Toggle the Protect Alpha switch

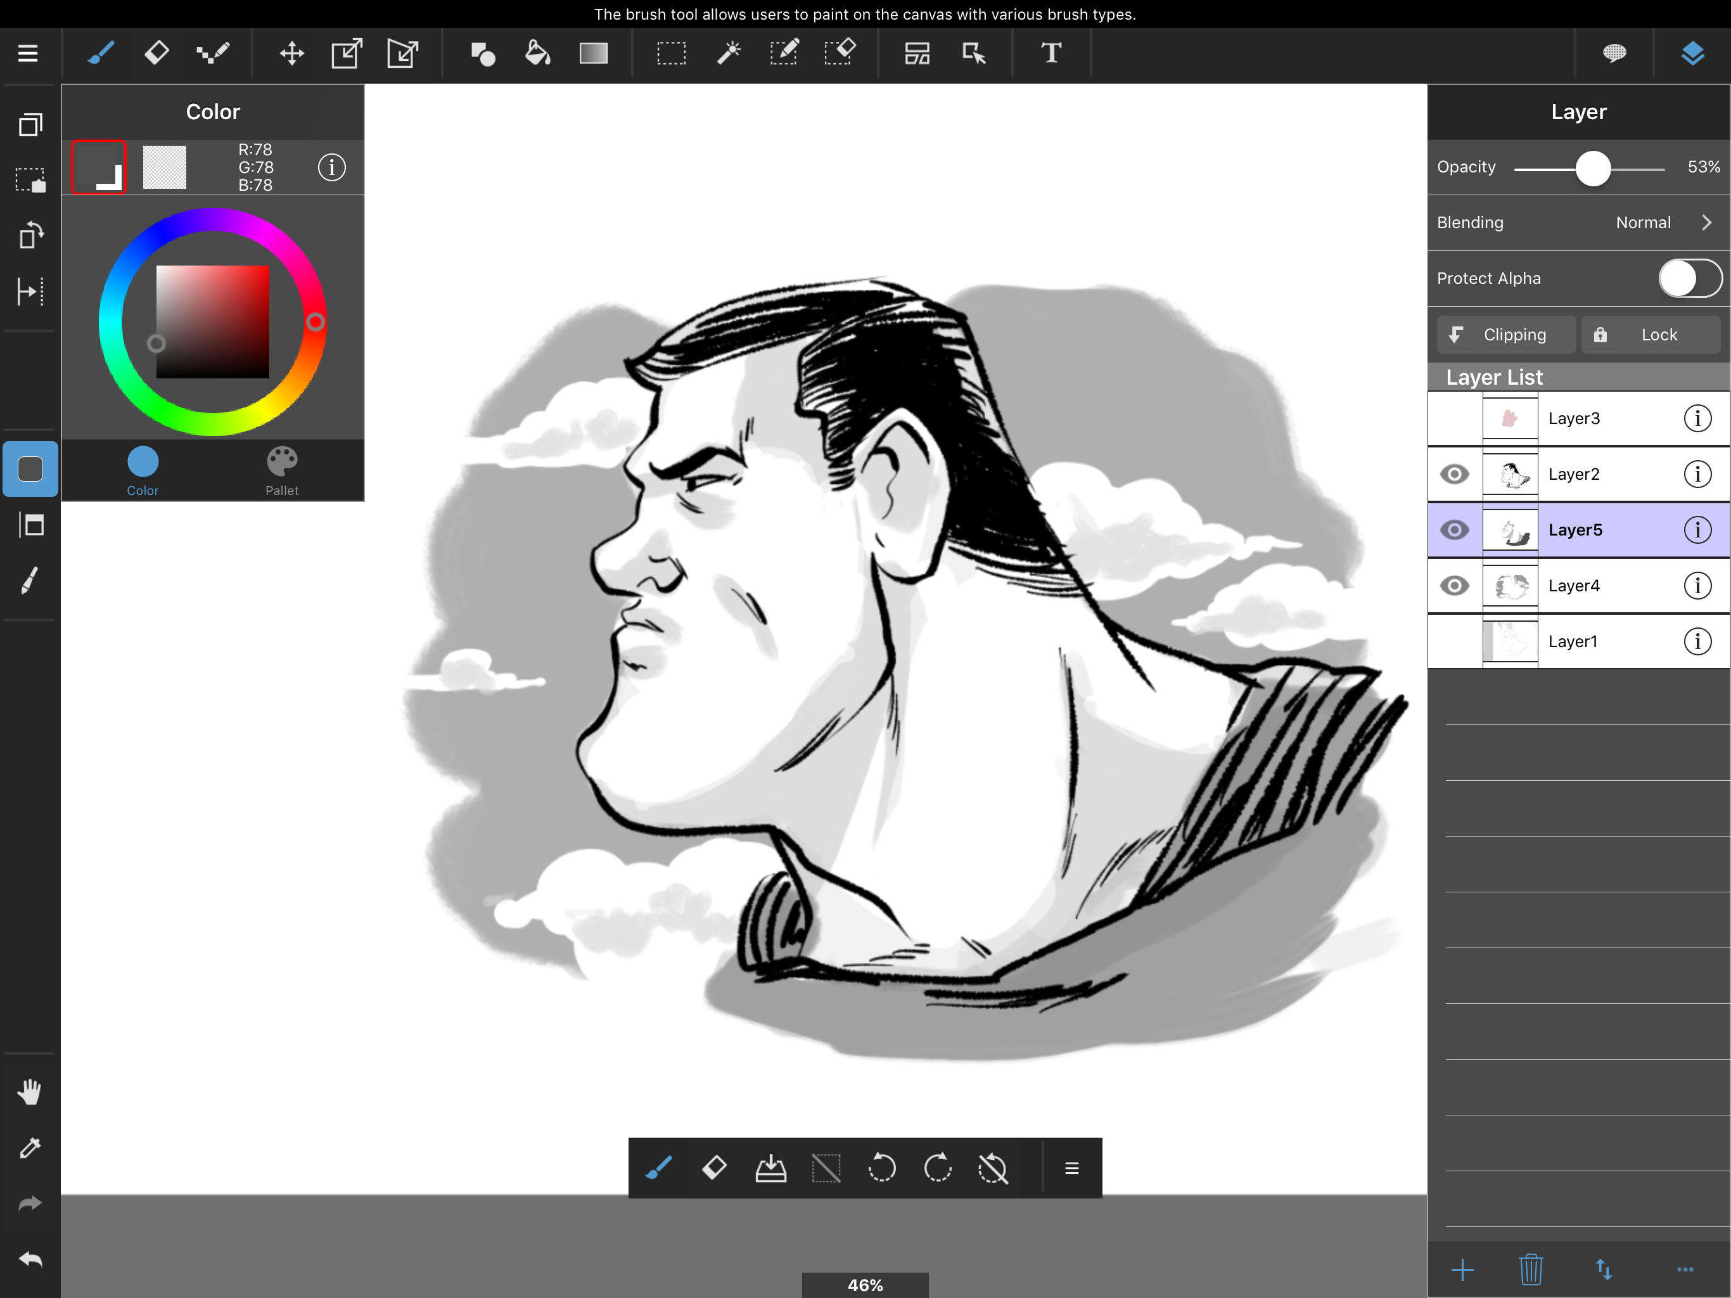pos(1690,278)
